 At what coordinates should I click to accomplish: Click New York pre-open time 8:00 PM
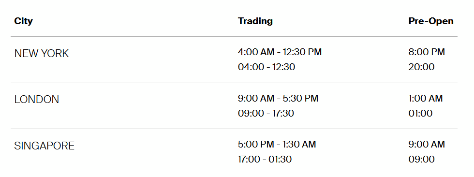[427, 52]
